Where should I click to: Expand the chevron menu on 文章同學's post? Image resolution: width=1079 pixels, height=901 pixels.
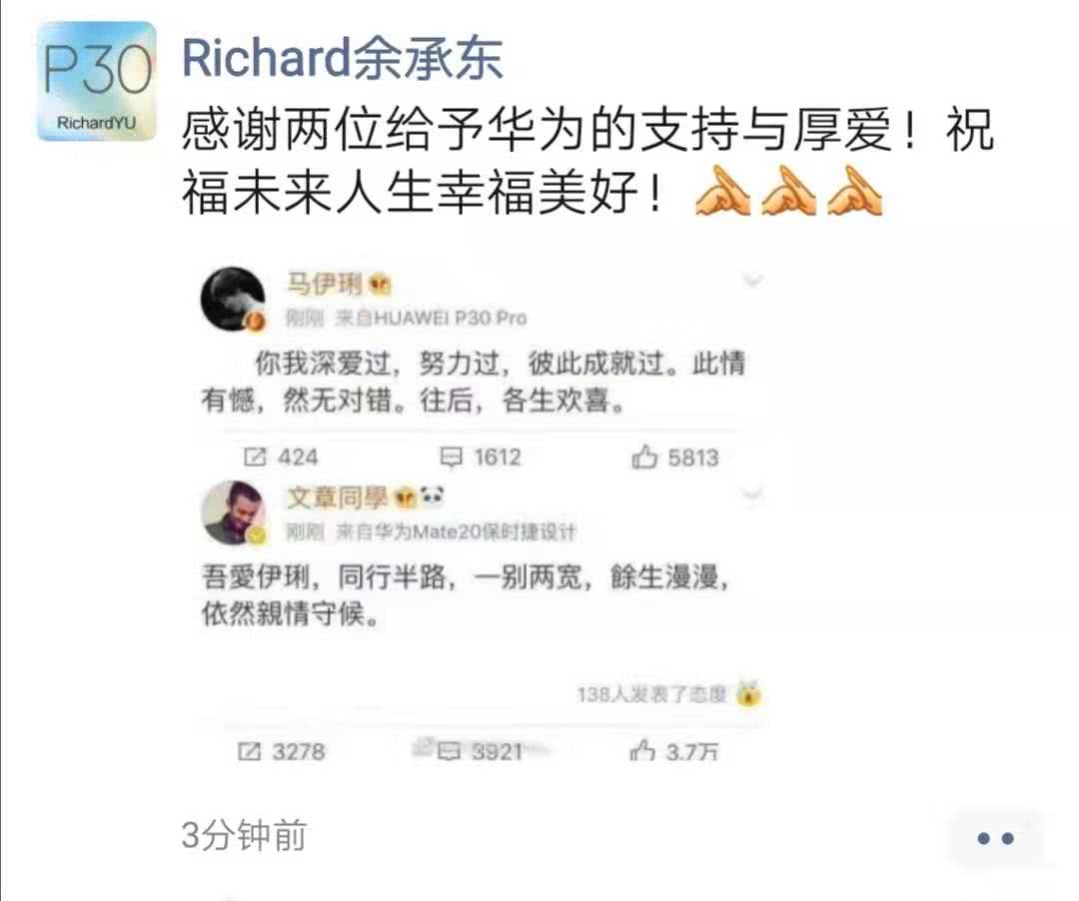pyautogui.click(x=753, y=493)
